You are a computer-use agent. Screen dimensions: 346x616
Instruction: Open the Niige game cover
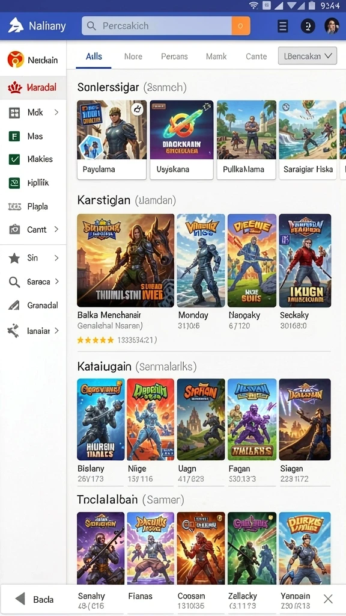(x=150, y=419)
